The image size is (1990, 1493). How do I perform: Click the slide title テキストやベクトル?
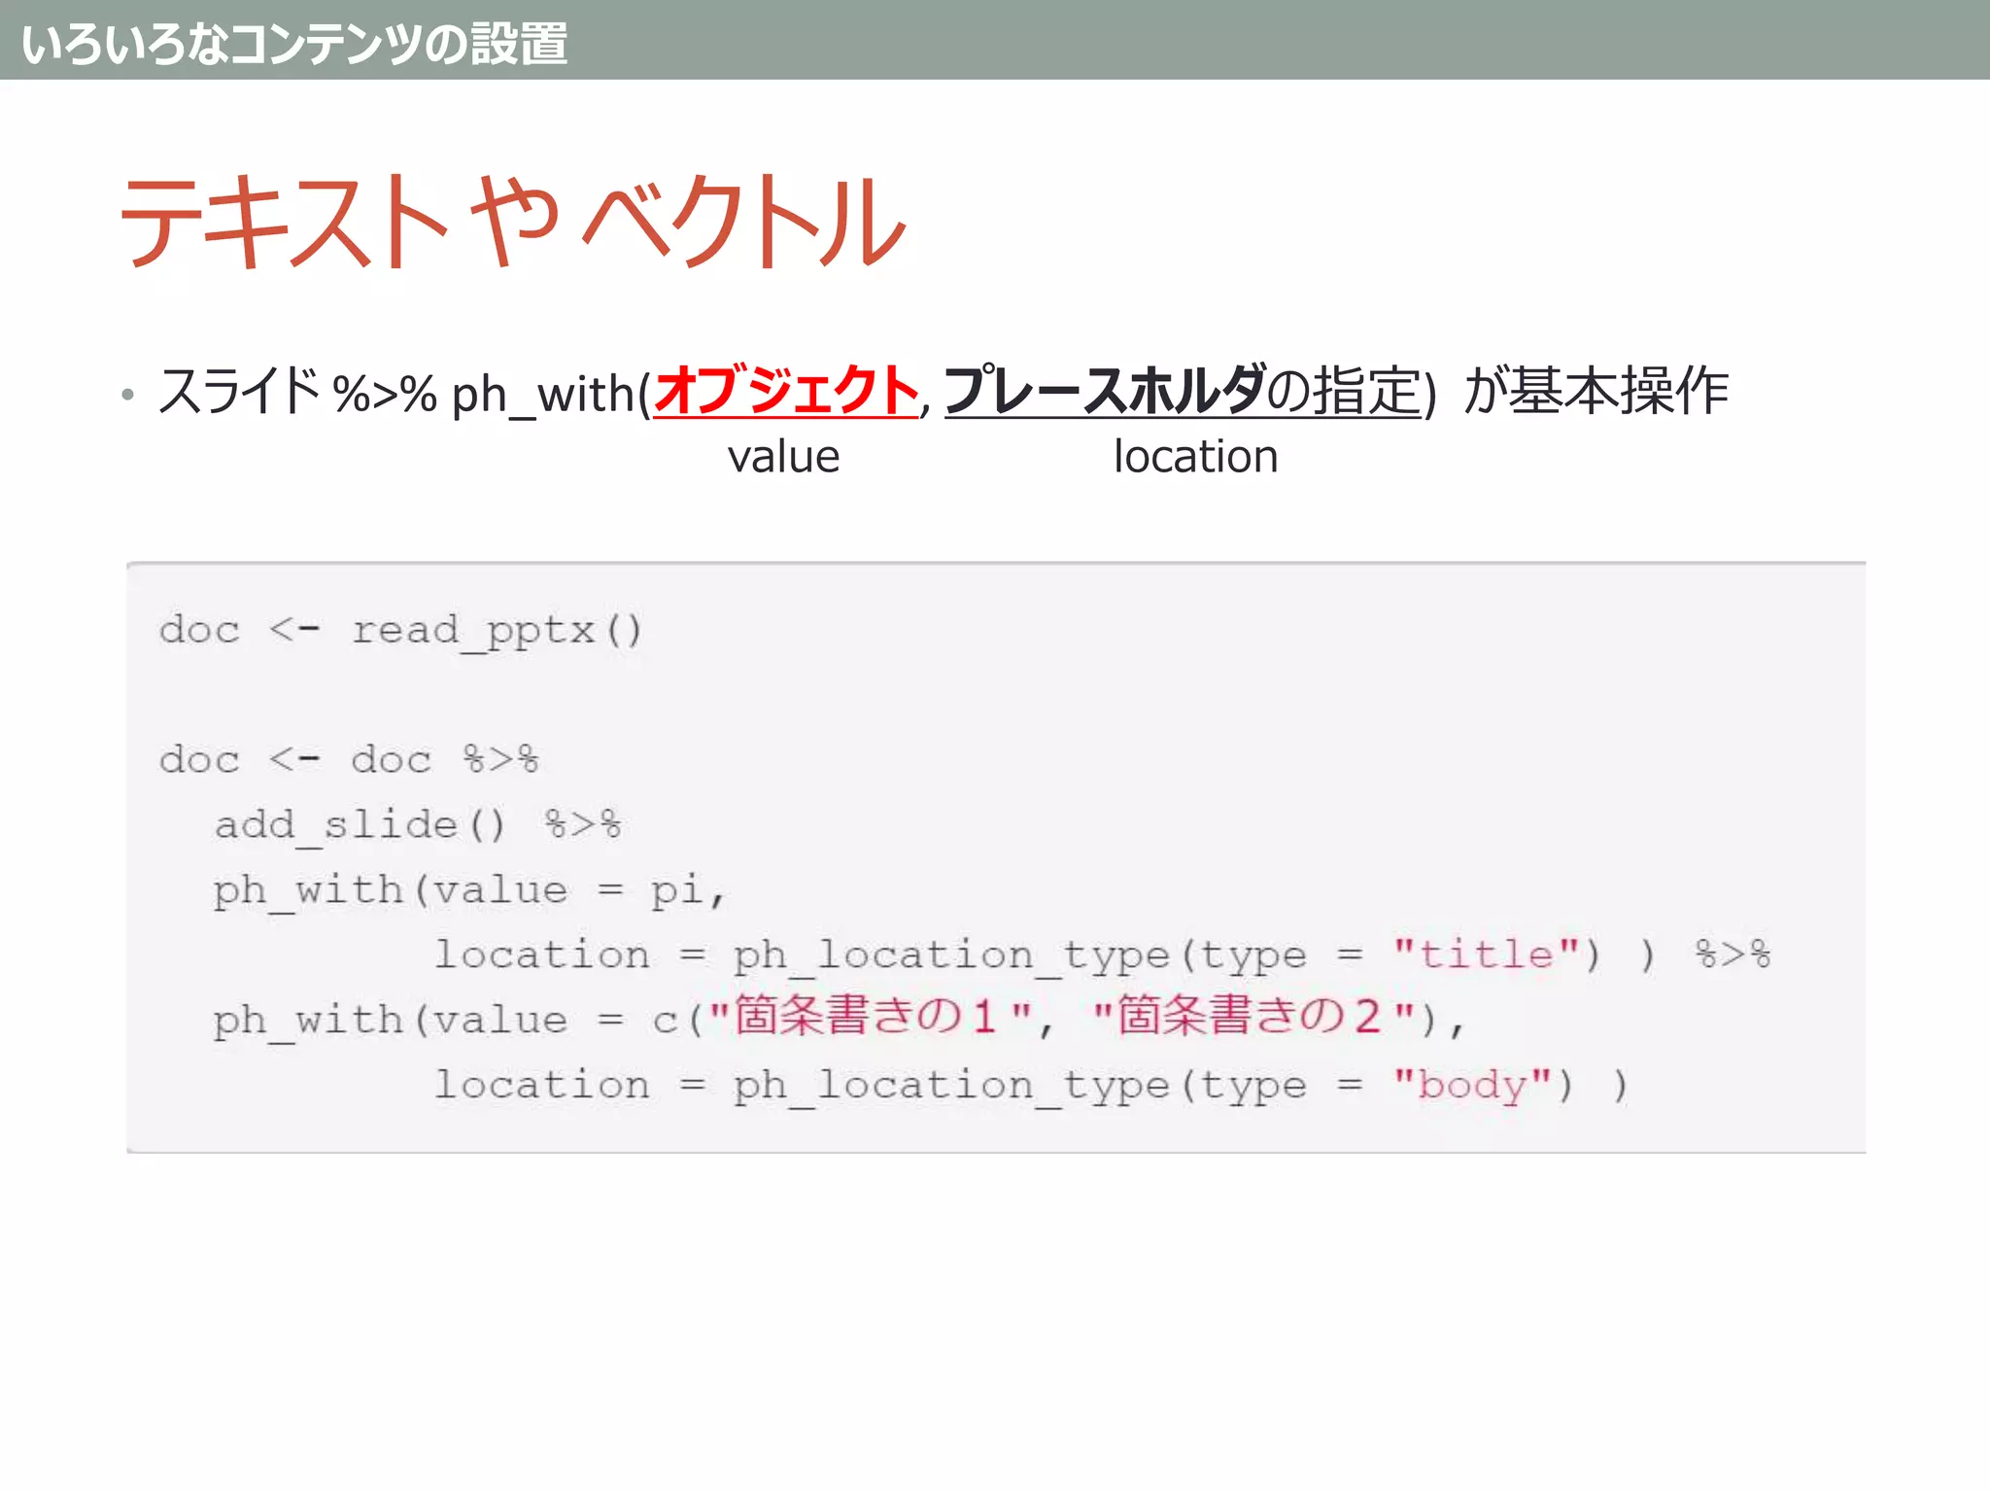pyautogui.click(x=512, y=222)
